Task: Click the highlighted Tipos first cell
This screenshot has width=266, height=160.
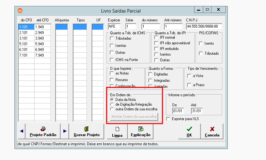Action: [x=80, y=27]
